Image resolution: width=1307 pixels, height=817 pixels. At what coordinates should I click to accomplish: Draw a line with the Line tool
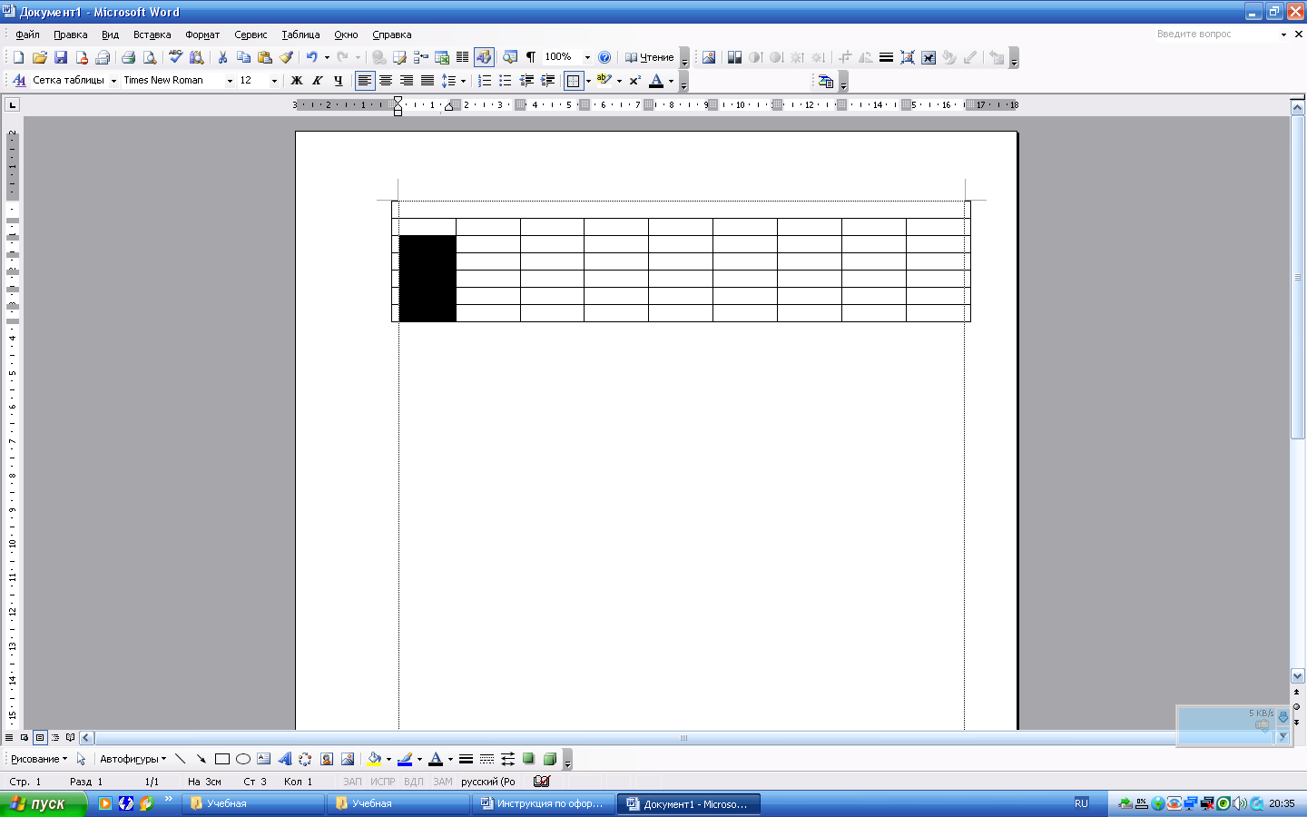point(180,759)
